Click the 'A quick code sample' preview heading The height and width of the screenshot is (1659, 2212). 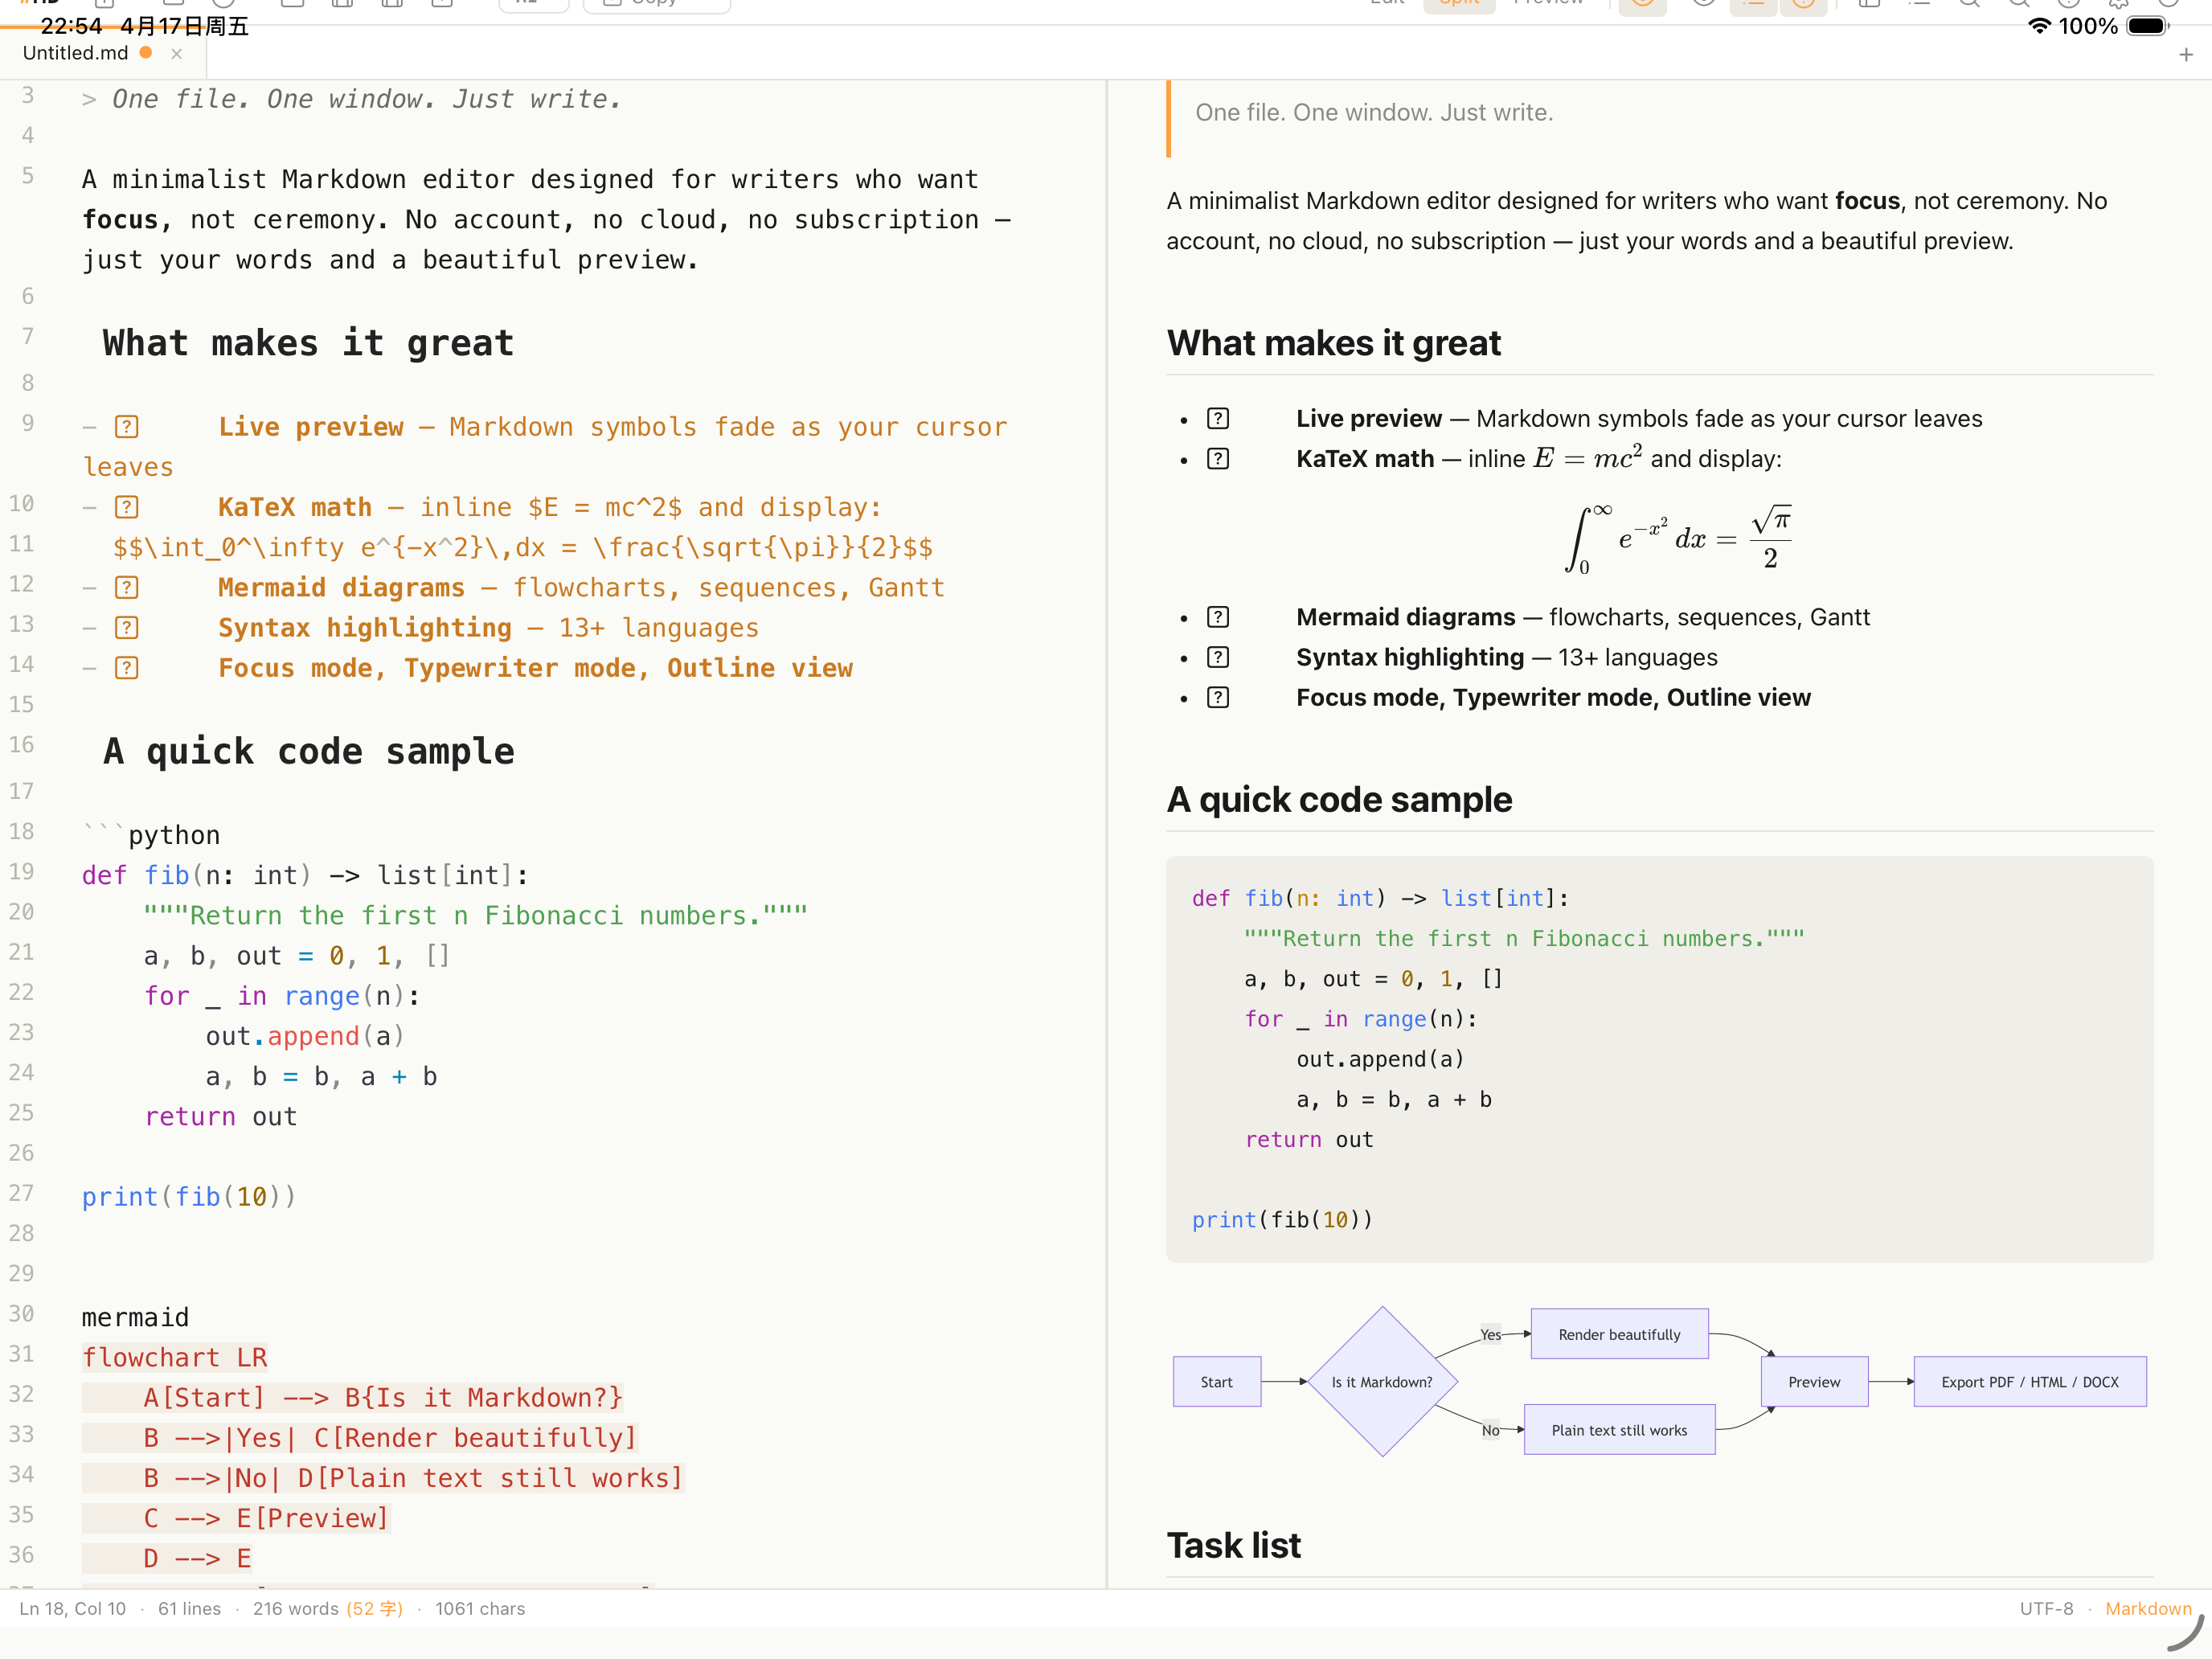coord(1340,800)
